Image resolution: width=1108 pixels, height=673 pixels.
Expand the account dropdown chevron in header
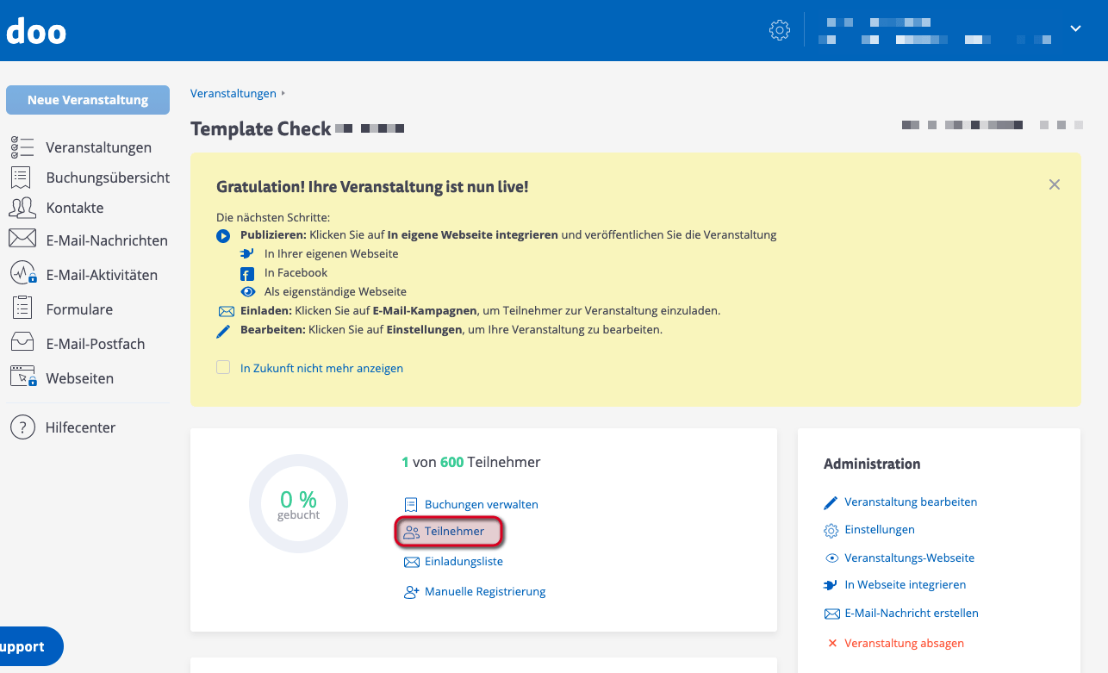1075,28
